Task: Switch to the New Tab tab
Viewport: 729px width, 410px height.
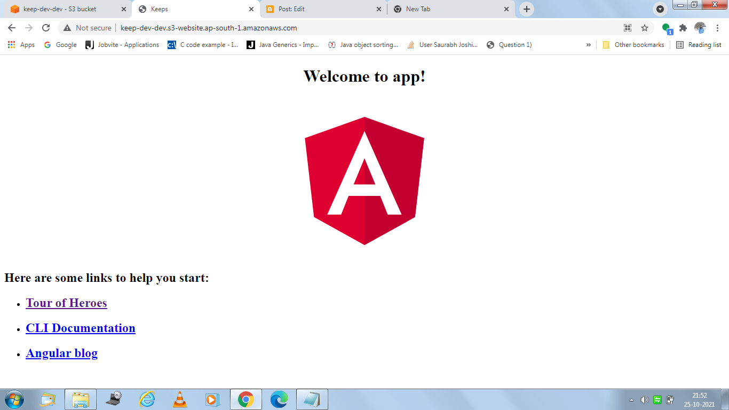Action: coord(452,9)
